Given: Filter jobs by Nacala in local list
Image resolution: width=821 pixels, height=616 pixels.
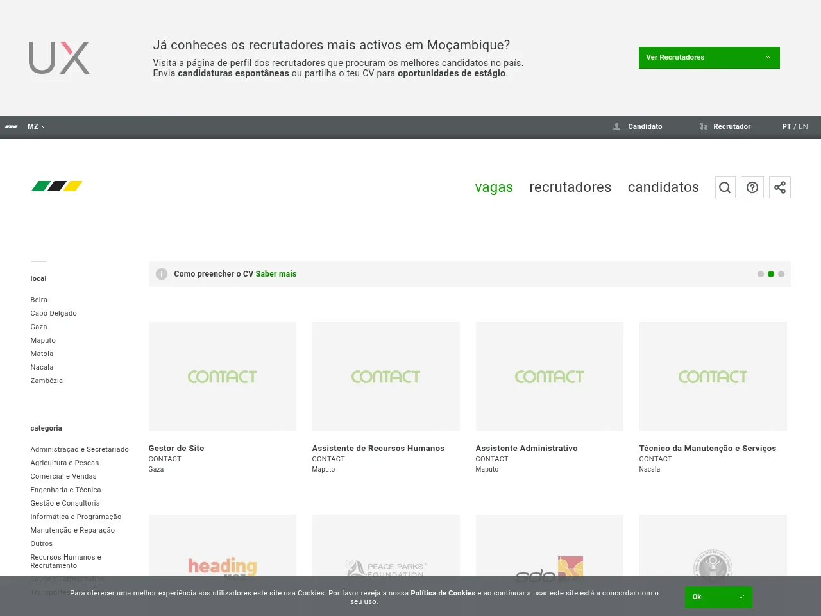Looking at the screenshot, I should (x=42, y=368).
